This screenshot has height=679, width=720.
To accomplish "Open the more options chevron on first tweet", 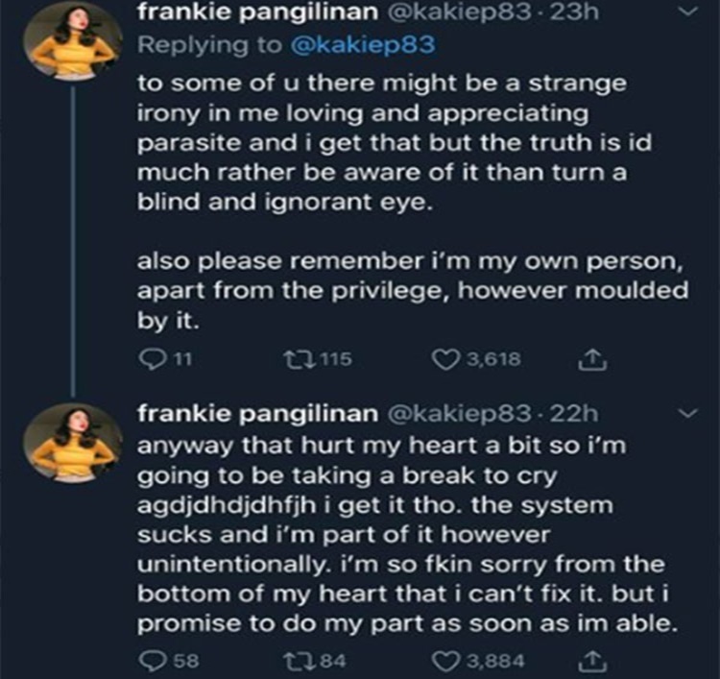I will pos(684,13).
